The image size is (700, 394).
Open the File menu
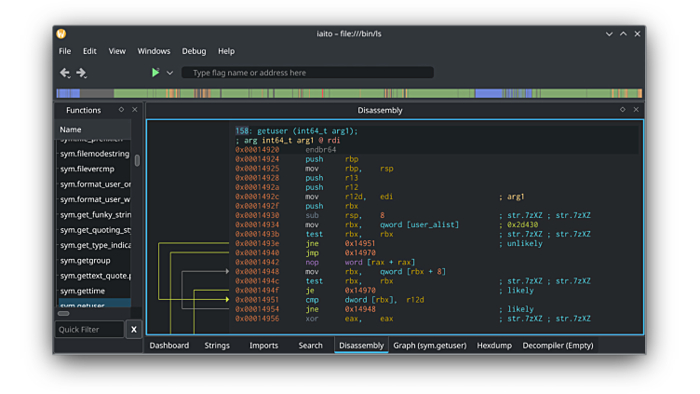(65, 51)
